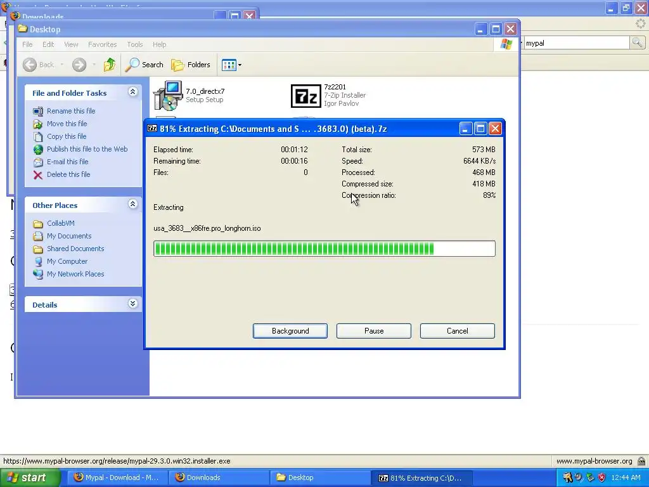
Task: Click Rename this file
Action: click(x=71, y=111)
